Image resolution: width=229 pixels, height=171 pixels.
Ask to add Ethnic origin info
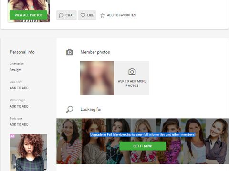(19, 106)
